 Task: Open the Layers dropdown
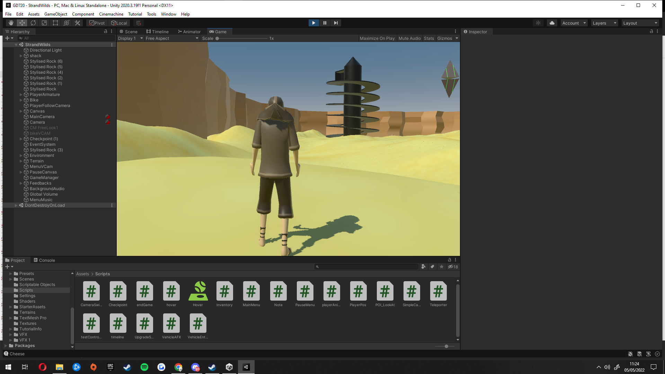tap(604, 23)
